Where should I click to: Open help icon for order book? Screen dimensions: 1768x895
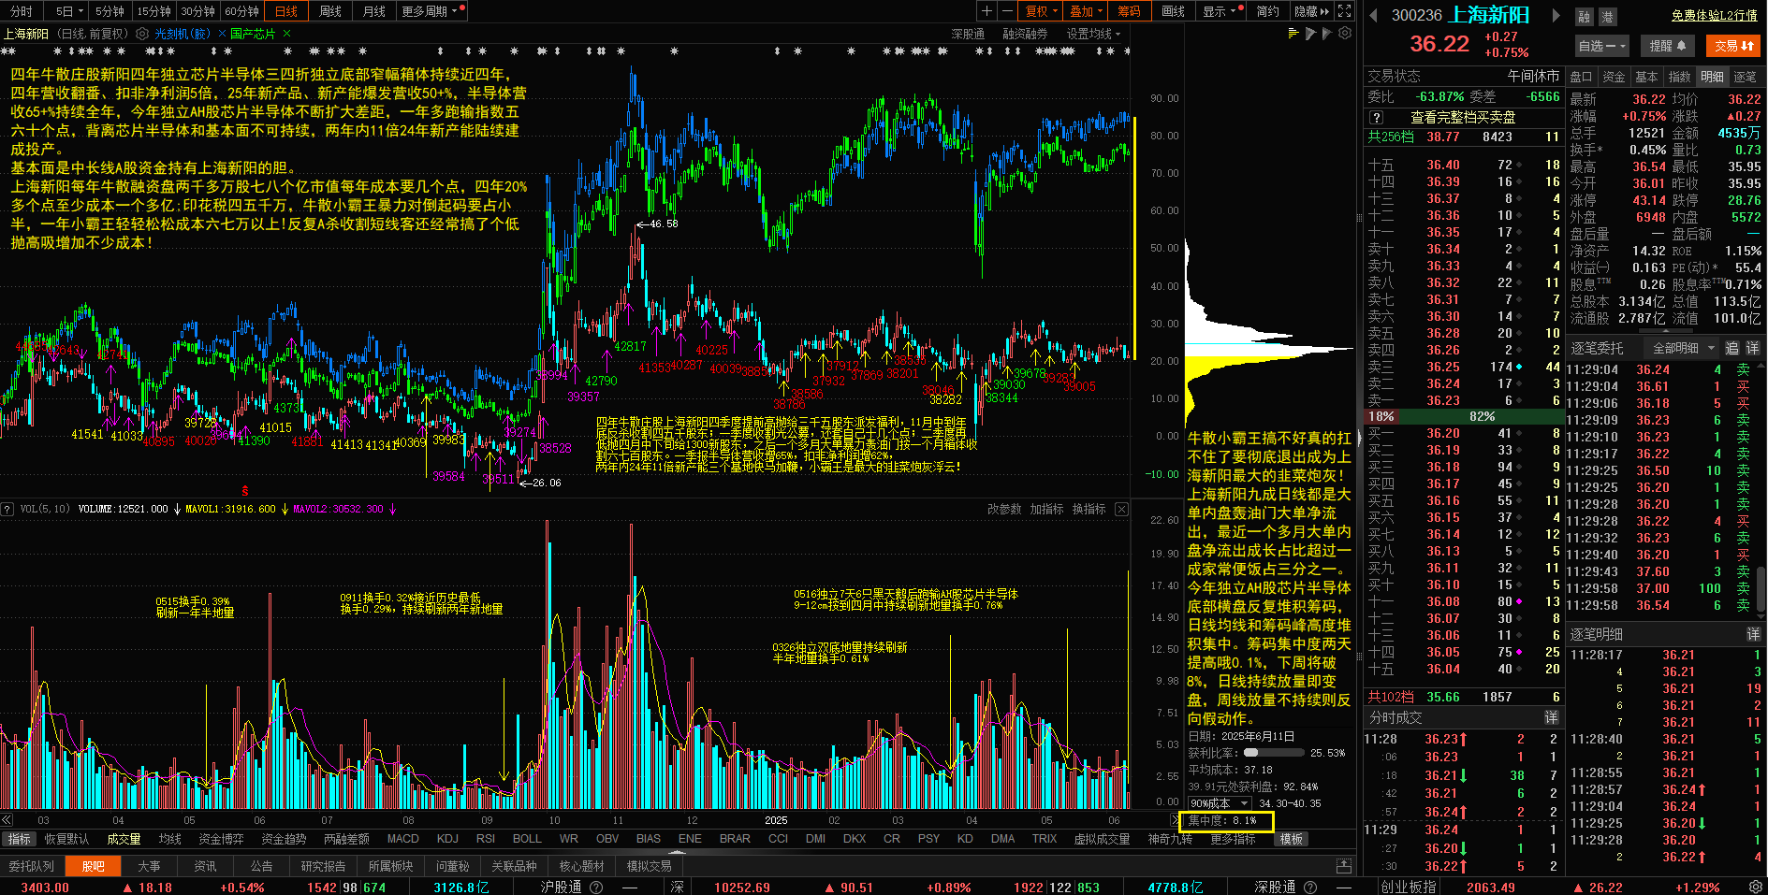point(1376,118)
